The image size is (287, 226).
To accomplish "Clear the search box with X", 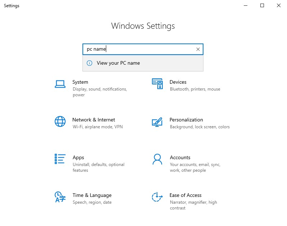I will pos(198,49).
